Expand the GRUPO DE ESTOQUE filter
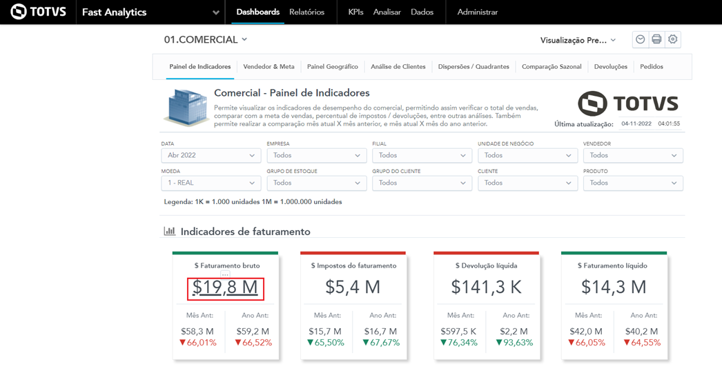Image resolution: width=722 pixels, height=373 pixels. coord(317,183)
